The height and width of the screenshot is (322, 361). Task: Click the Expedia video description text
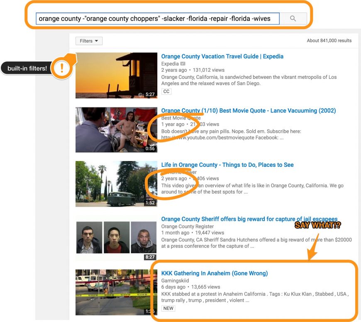(249, 80)
